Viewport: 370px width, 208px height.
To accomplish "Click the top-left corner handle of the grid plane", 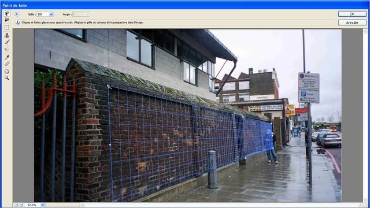I will tap(108, 86).
